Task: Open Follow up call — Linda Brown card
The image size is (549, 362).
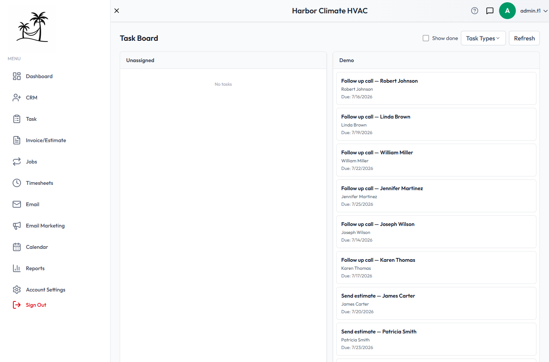Action: point(436,124)
